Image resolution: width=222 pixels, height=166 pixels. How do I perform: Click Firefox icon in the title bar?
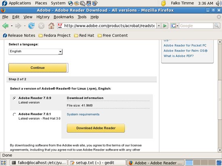point(3,10)
